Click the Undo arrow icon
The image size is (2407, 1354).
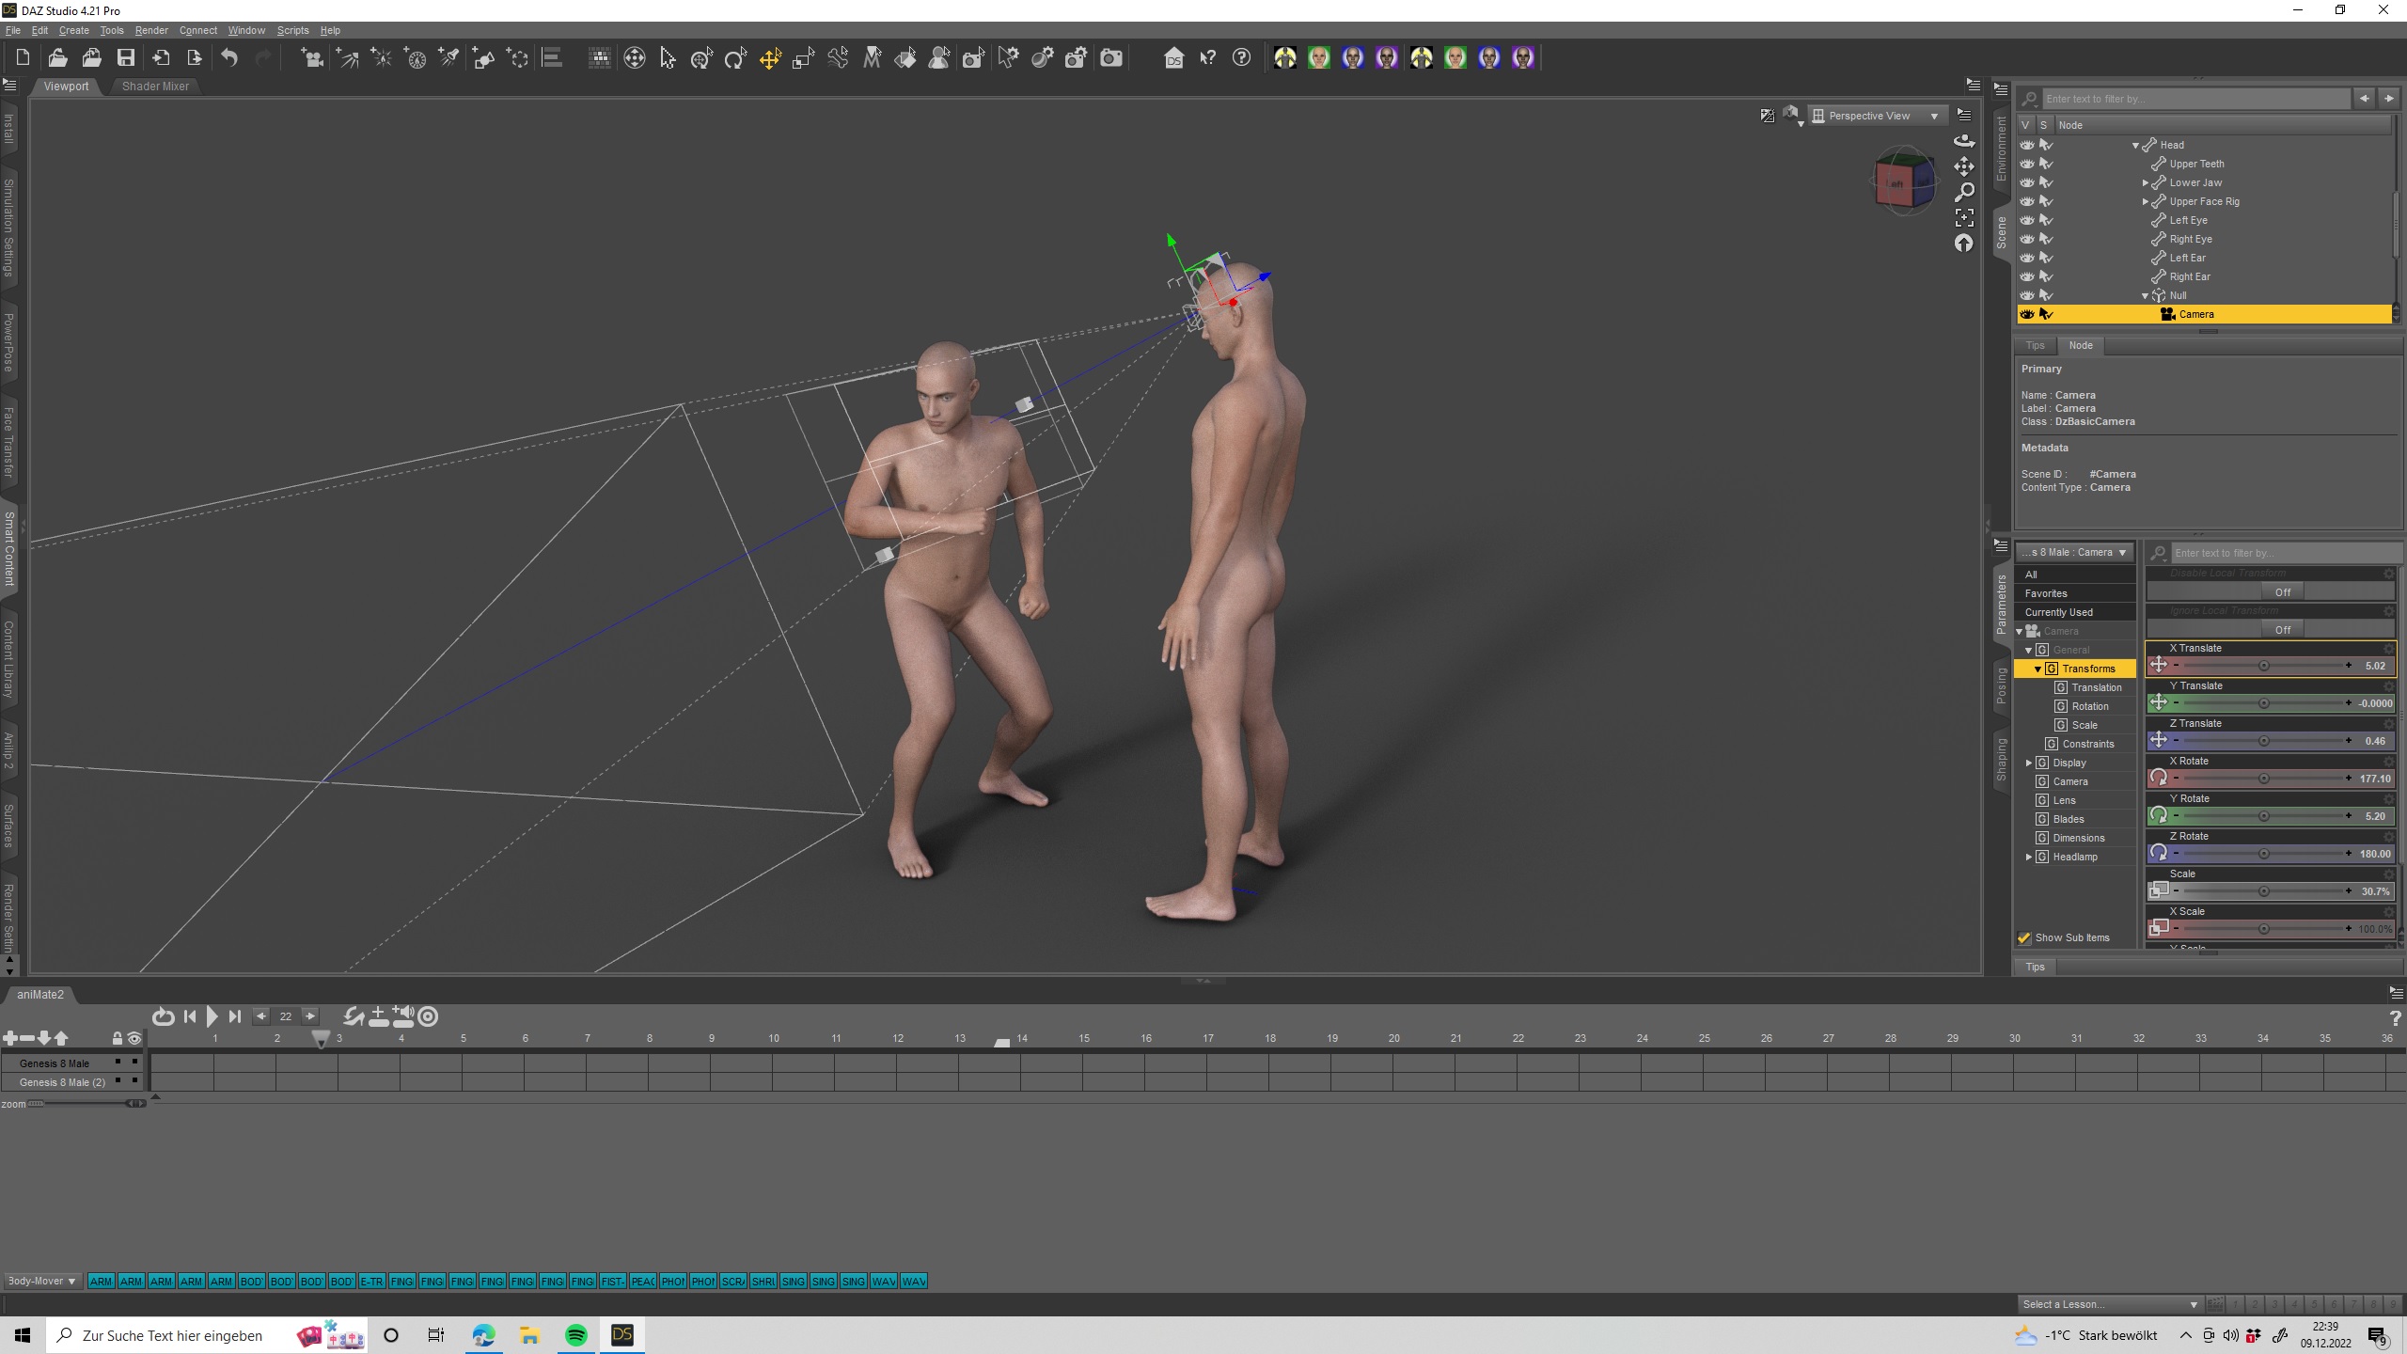(x=229, y=58)
